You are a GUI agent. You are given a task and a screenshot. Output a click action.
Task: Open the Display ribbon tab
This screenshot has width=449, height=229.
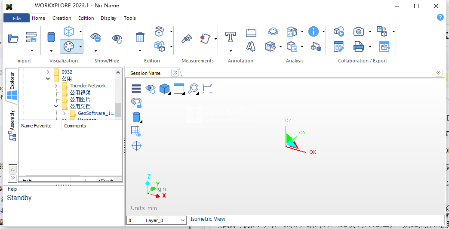108,18
